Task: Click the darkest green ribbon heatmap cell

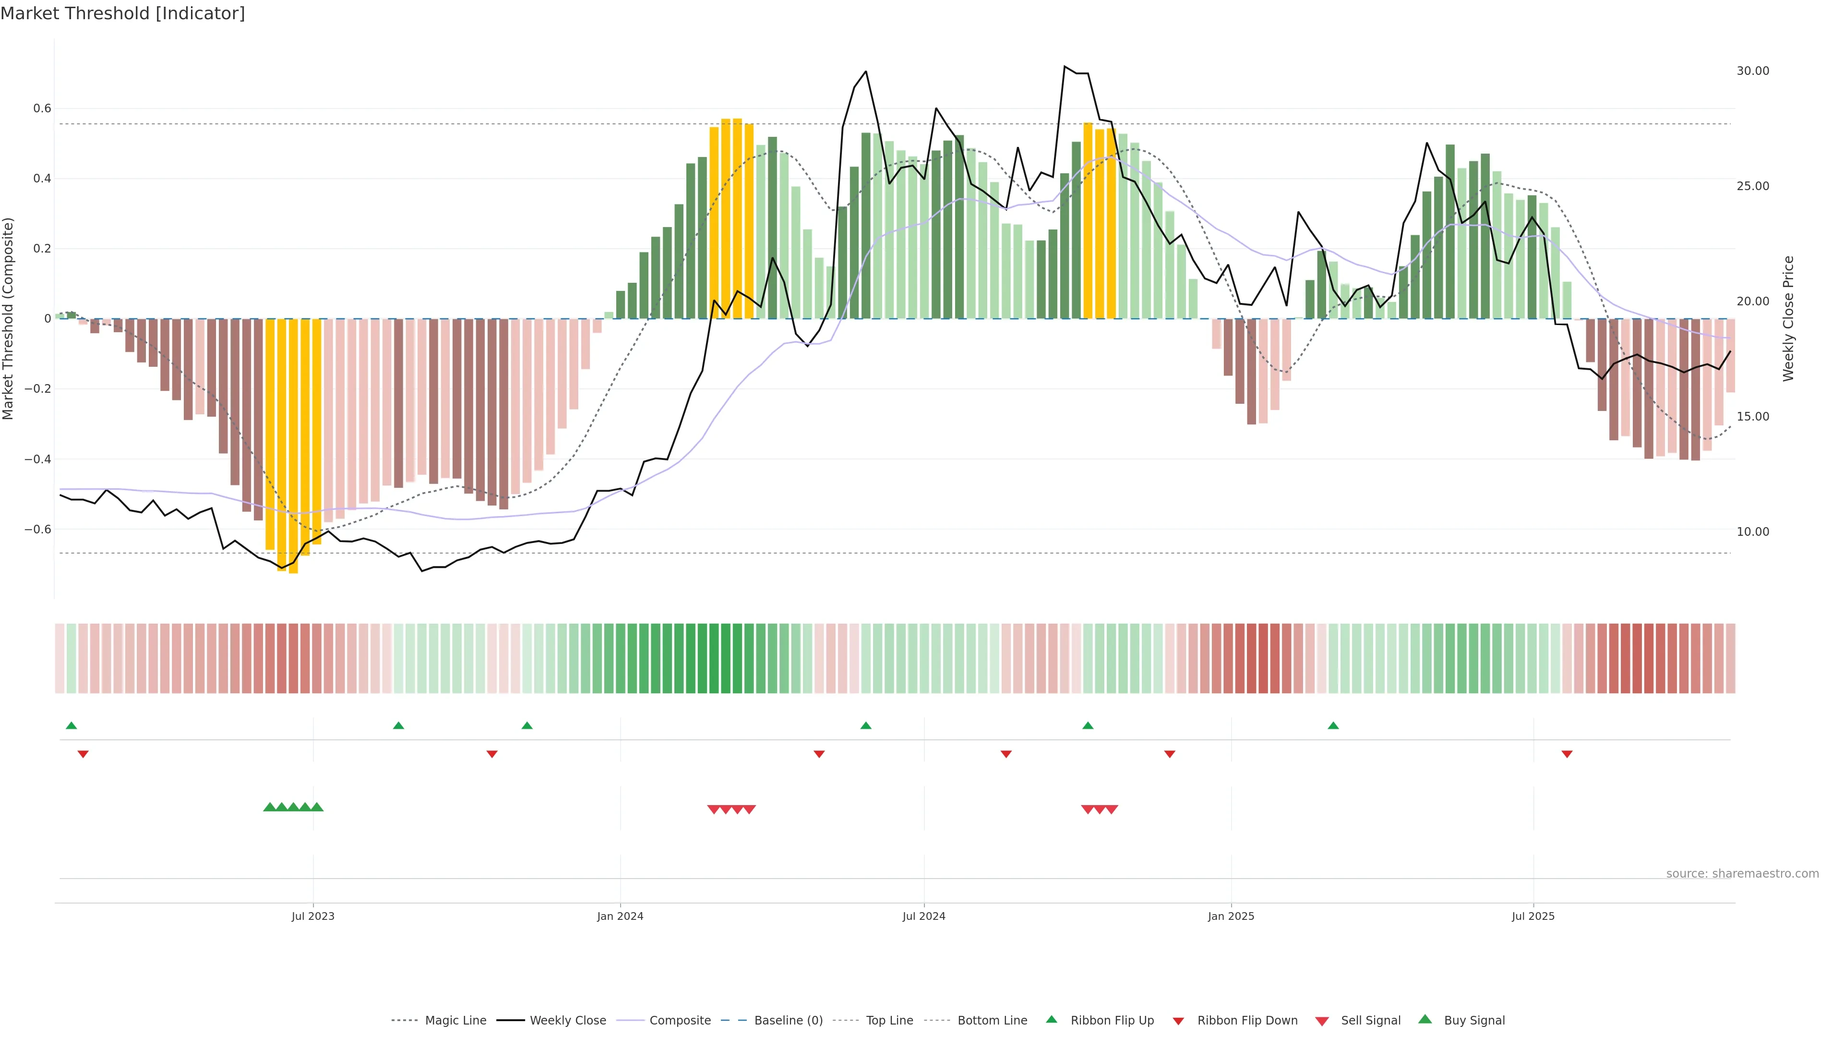Action: click(x=726, y=658)
